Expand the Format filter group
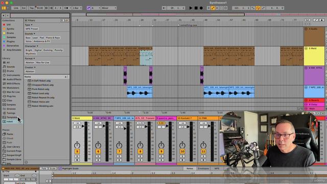 pos(30,59)
